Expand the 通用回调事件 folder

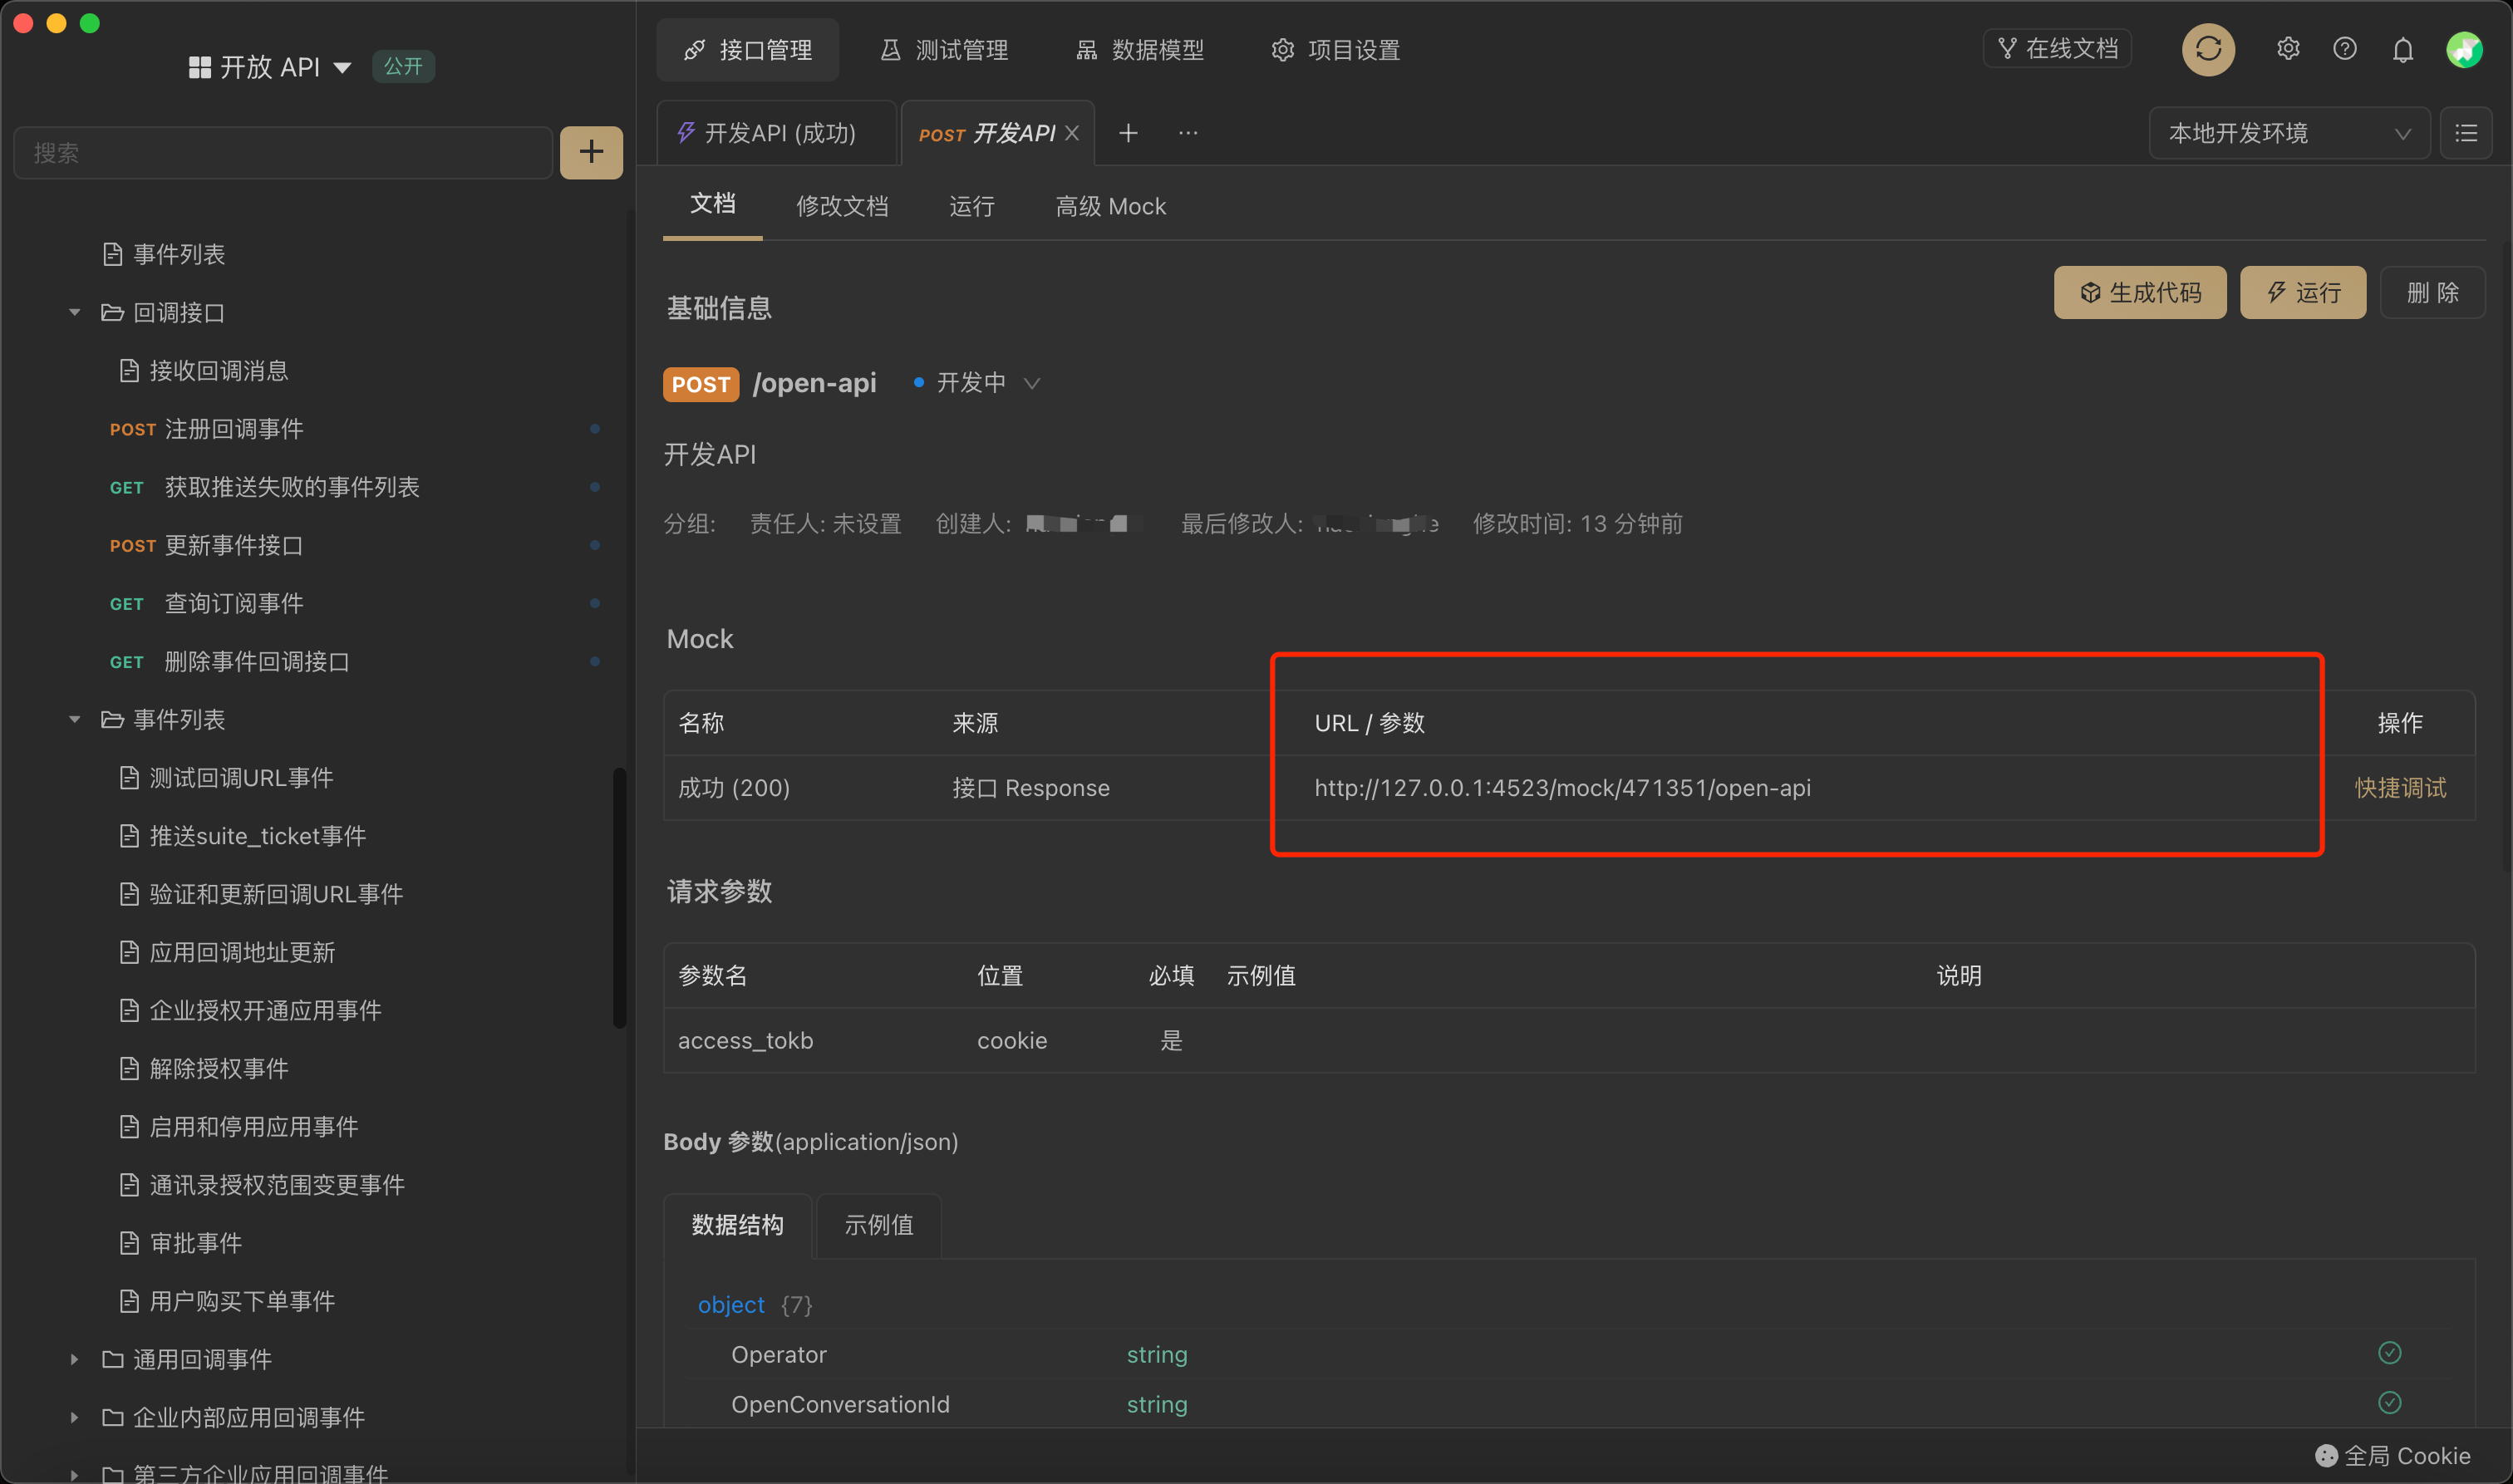pos(74,1359)
